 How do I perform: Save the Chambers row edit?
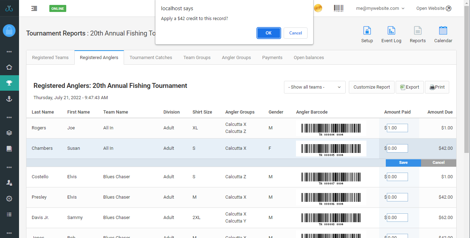click(403, 163)
